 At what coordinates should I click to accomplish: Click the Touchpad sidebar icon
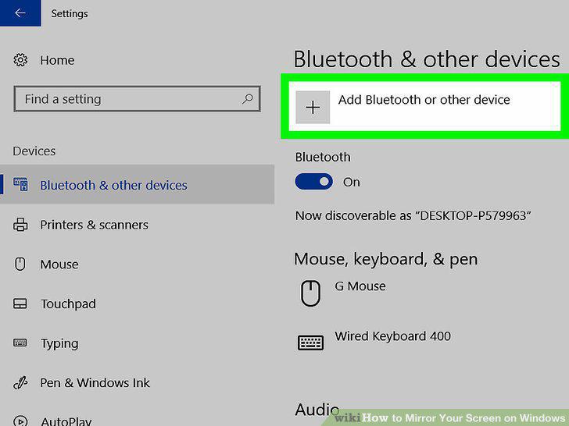click(x=20, y=304)
